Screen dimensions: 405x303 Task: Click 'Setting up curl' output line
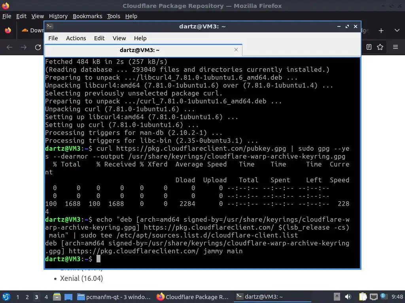(122, 125)
